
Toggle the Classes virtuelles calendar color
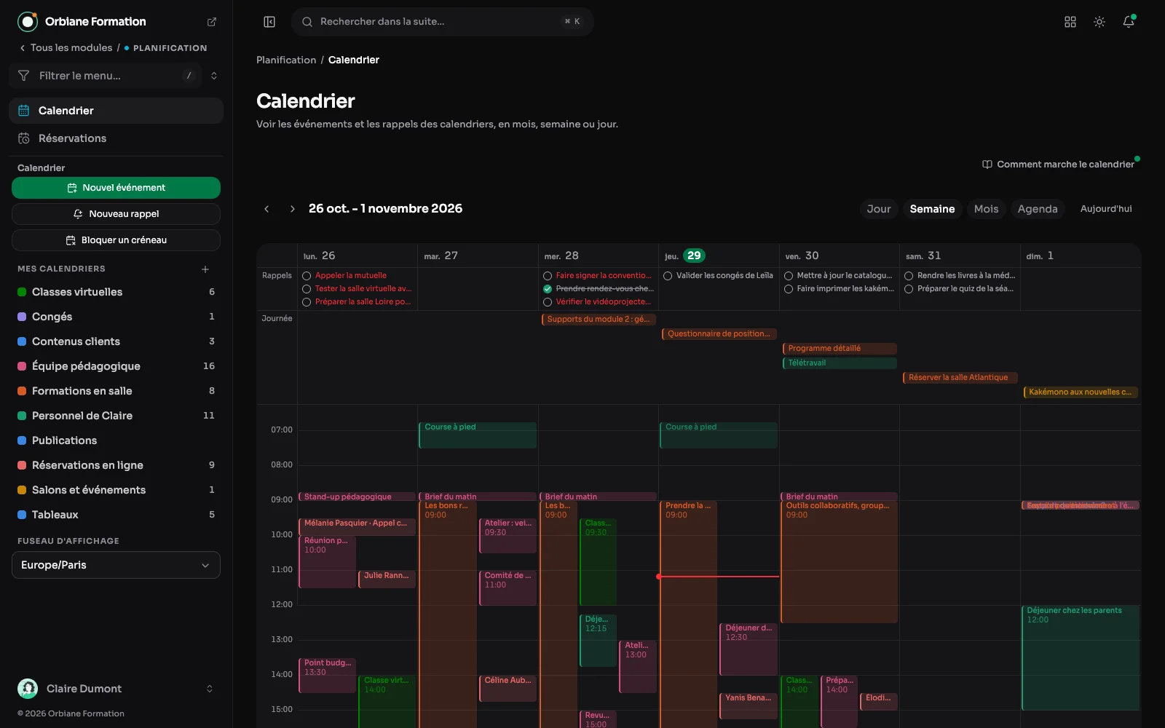click(22, 292)
